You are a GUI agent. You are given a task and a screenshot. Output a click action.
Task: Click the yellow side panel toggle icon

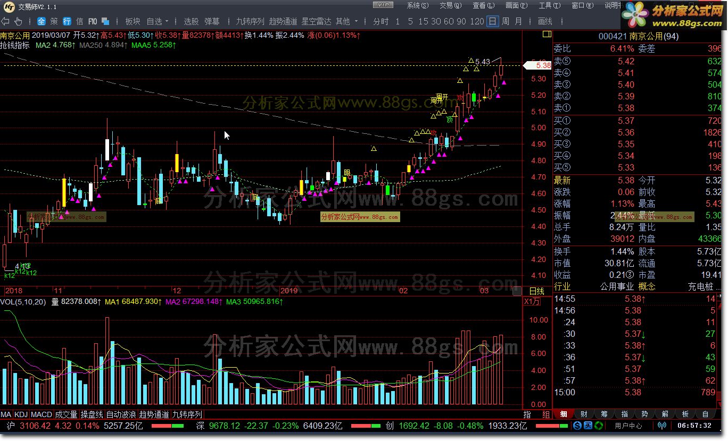click(546, 34)
